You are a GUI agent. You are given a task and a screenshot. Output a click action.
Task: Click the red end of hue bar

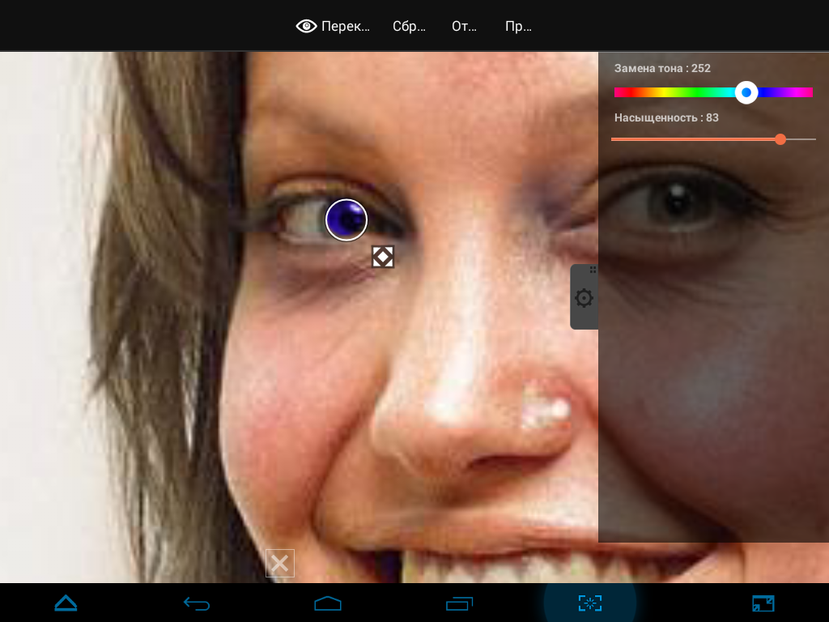[x=619, y=92]
